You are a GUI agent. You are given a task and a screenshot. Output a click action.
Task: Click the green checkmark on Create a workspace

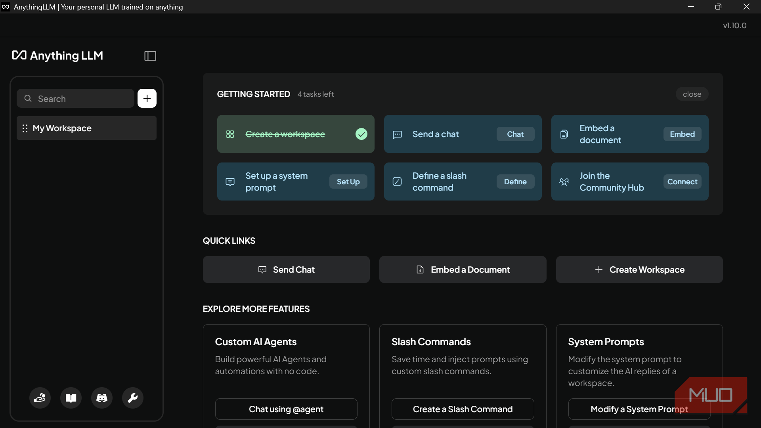[x=361, y=134]
